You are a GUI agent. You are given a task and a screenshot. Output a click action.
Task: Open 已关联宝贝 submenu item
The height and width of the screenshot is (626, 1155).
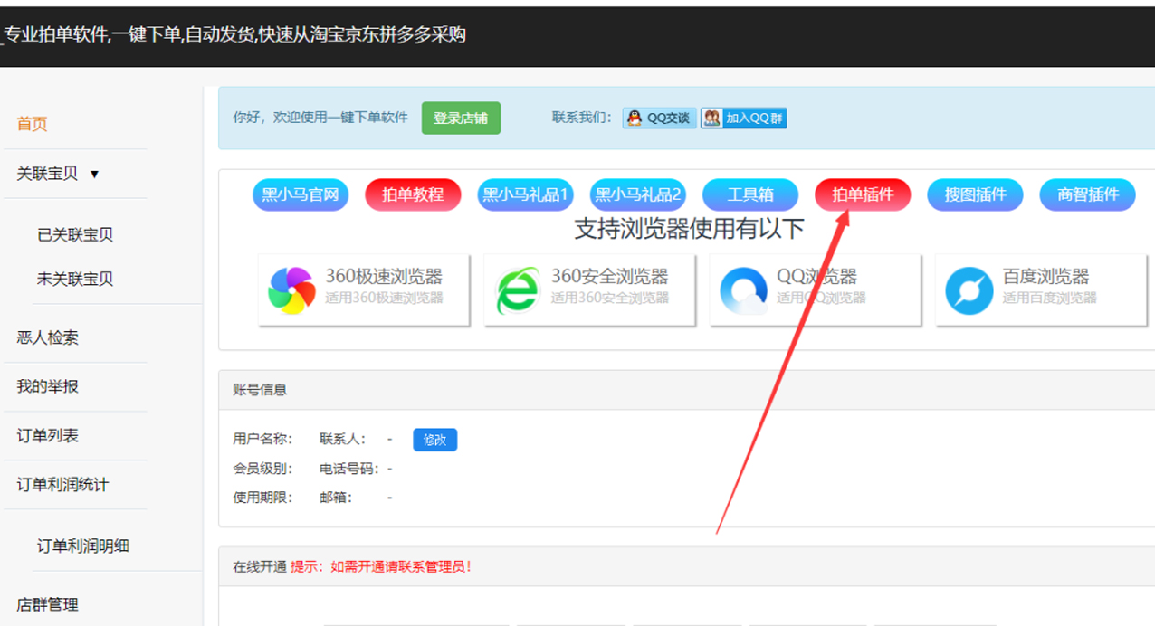[75, 235]
